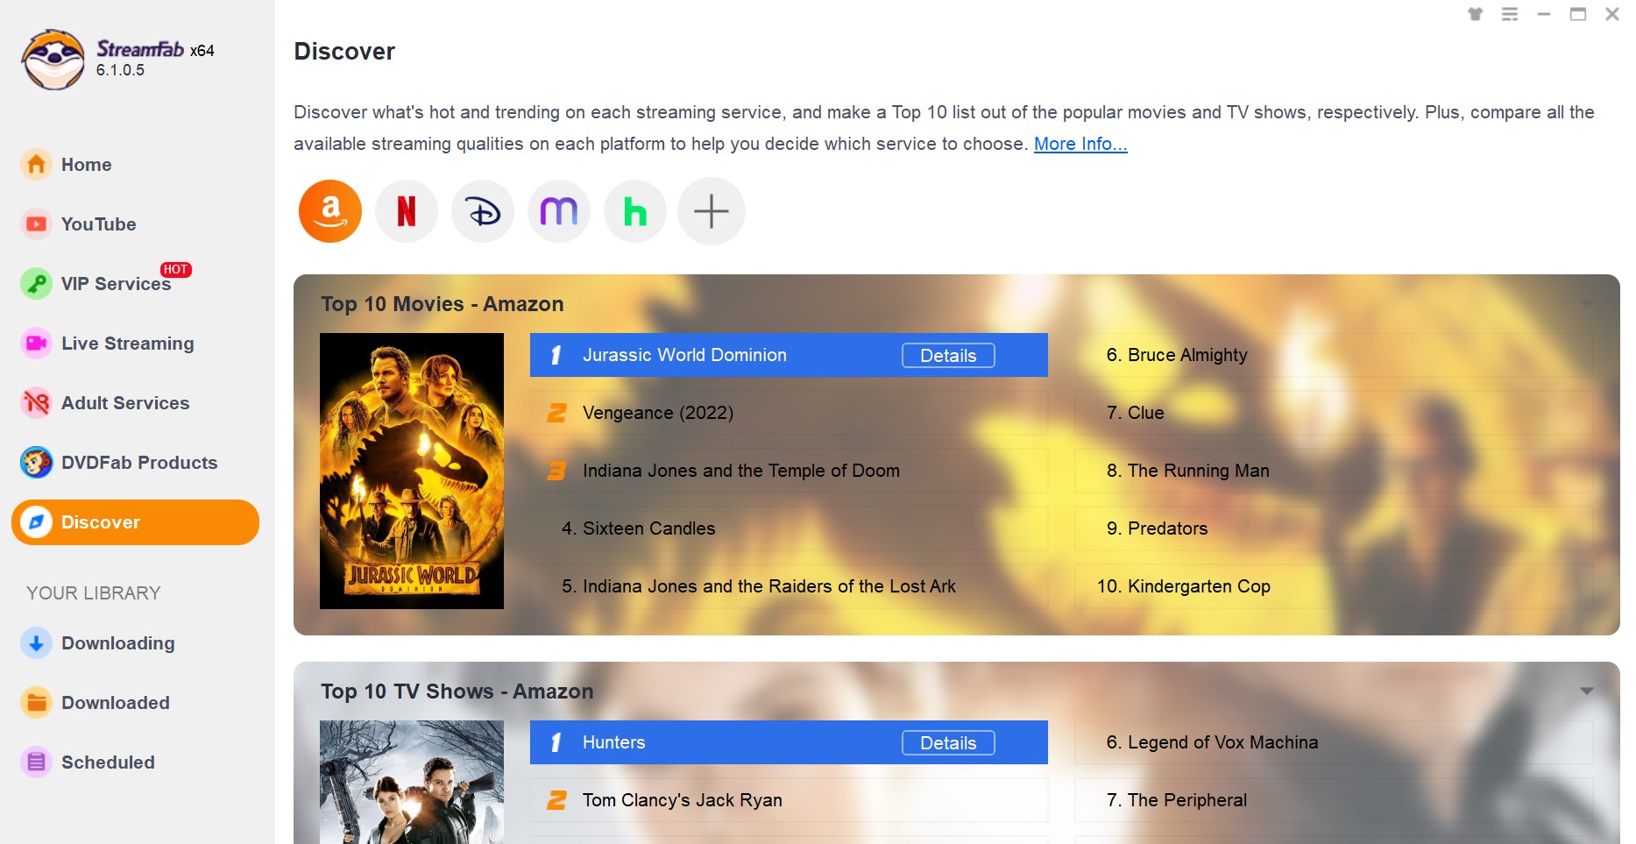Click the Downloaded folder icon
The image size is (1636, 844).
36,703
